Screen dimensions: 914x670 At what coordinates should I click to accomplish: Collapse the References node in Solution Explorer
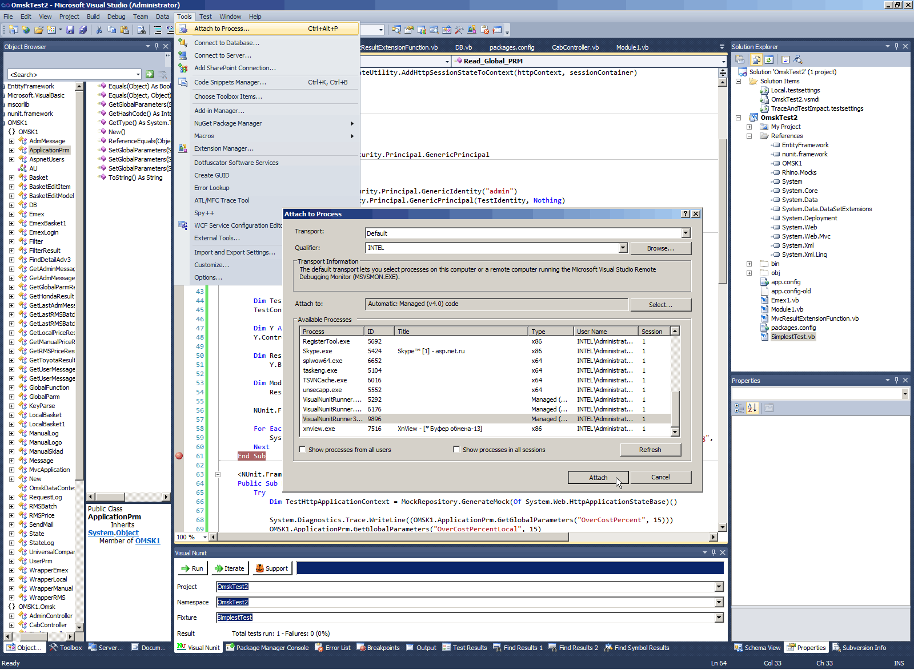[x=749, y=136]
